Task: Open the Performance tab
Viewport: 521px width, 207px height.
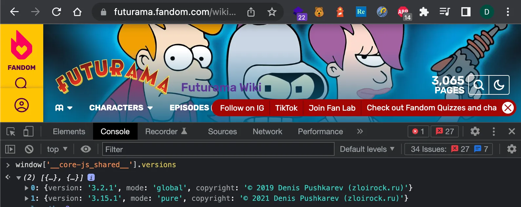Action: pyautogui.click(x=320, y=132)
